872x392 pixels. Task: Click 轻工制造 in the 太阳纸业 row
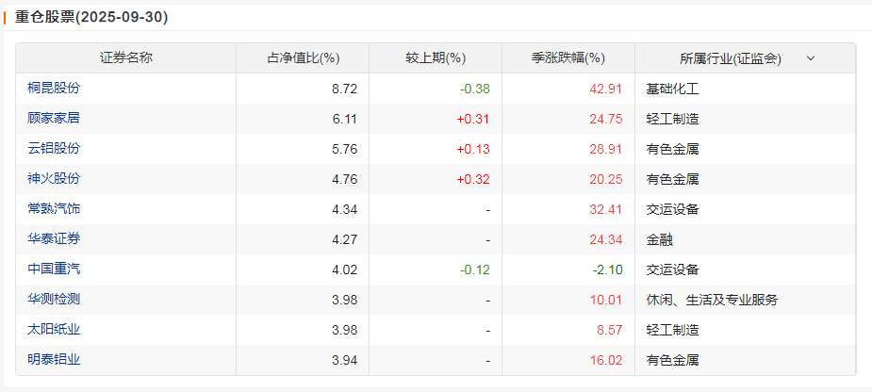click(672, 330)
